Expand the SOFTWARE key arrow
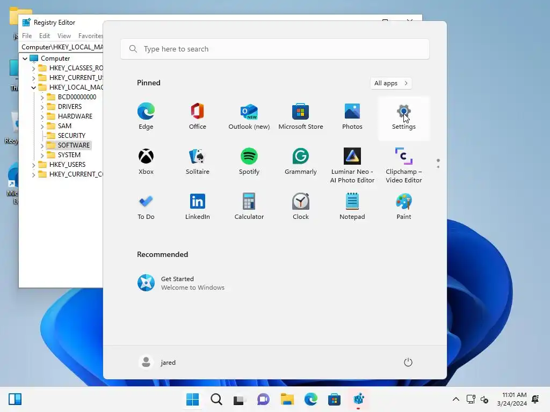The image size is (550, 412). tap(42, 145)
